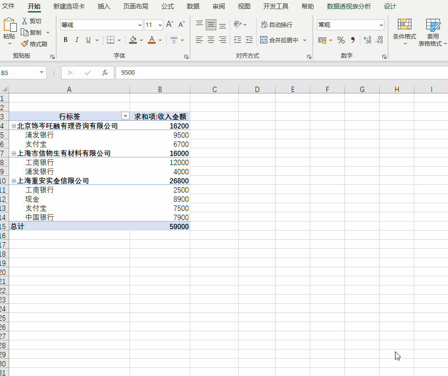Screen dimensions: 448x376
Task: Decrease indent icon
Action: [x=237, y=40]
